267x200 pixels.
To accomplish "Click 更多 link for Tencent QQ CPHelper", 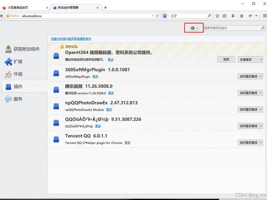I will click(127, 143).
